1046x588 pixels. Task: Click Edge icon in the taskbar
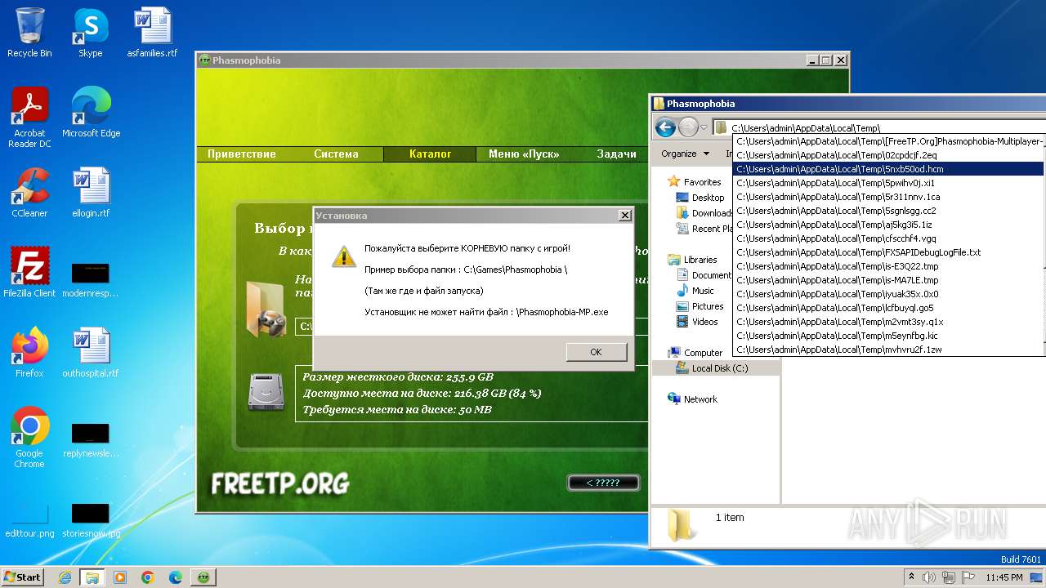coord(176,577)
